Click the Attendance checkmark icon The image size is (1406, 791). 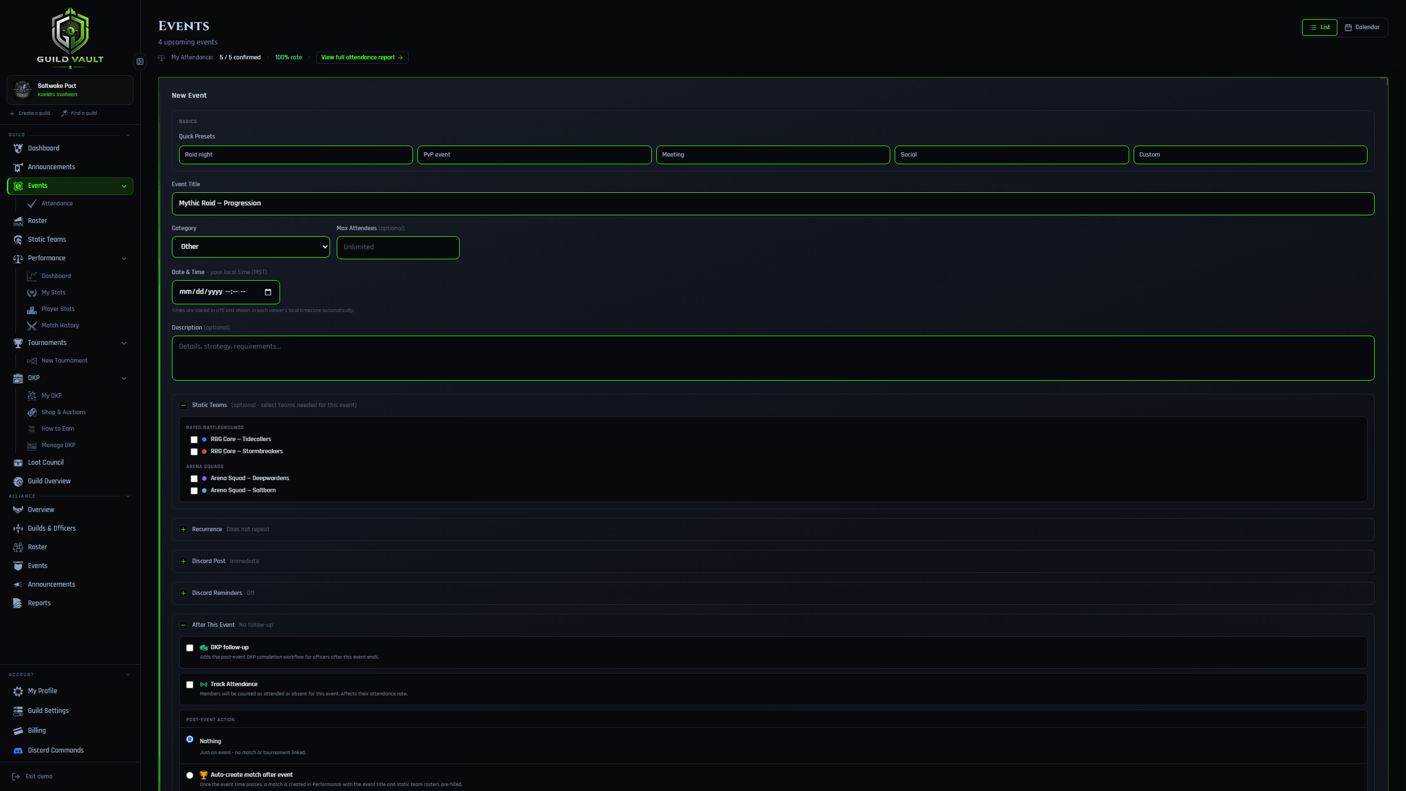(32, 204)
